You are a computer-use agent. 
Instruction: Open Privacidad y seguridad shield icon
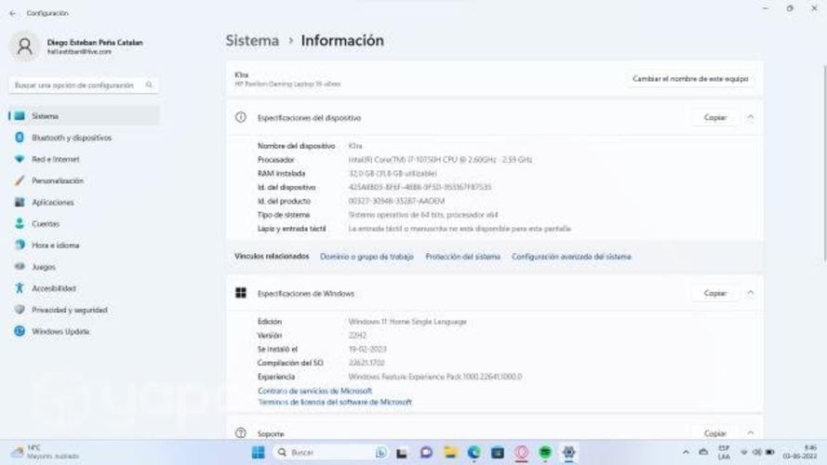coord(19,310)
